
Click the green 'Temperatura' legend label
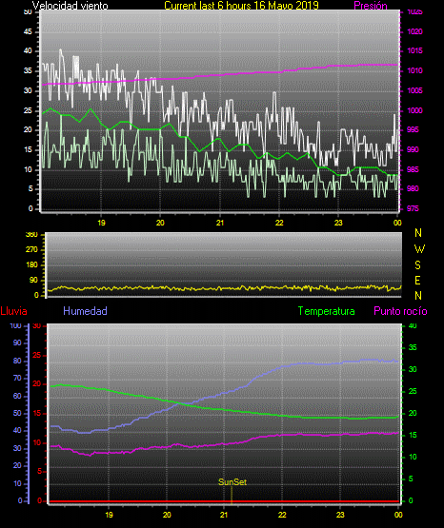pos(326,311)
